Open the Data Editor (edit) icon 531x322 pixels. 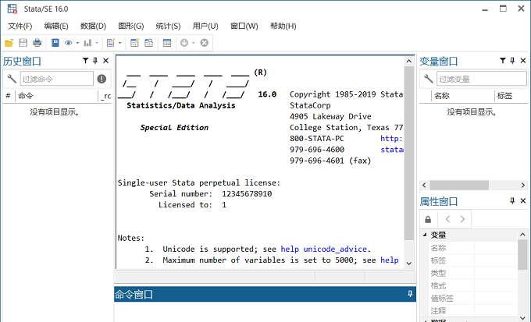pos(135,43)
